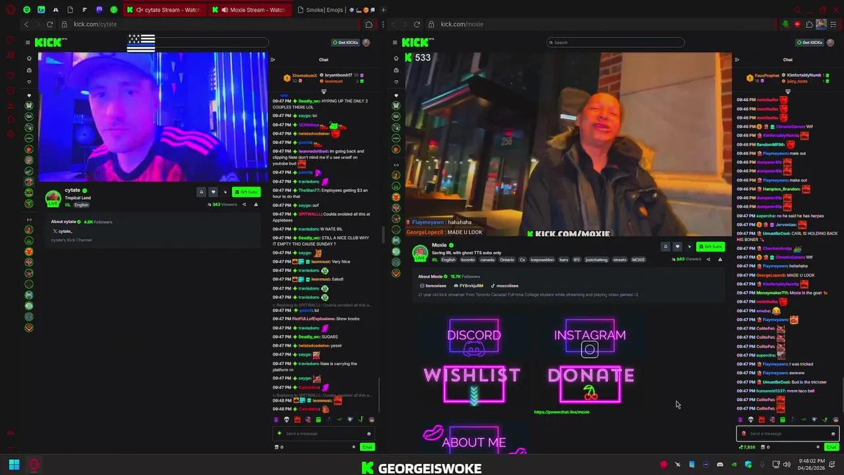Image resolution: width=844 pixels, height=475 pixels.
Task: Open Kick hamburger menu in cytate window
Action: (28, 42)
